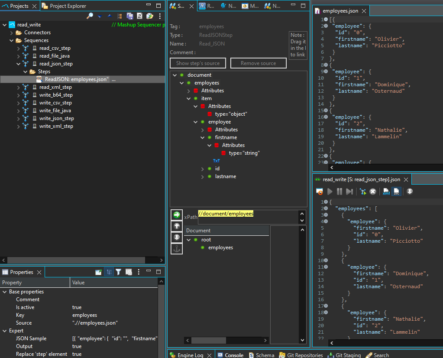Stop the sequence with the stop icon
This screenshot has width=443, height=358.
pos(372,191)
